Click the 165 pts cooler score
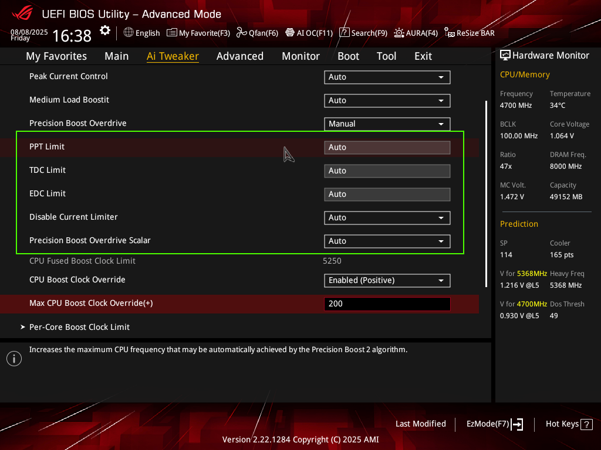 coord(562,255)
